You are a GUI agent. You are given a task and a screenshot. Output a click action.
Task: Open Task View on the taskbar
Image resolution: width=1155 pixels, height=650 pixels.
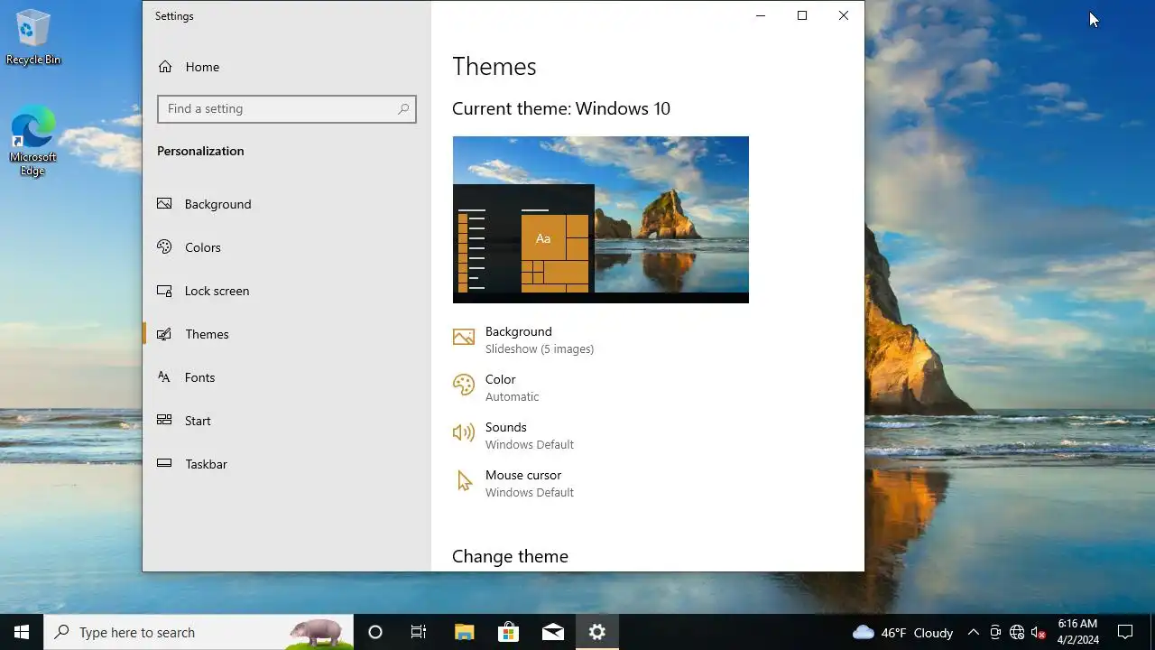pos(419,632)
